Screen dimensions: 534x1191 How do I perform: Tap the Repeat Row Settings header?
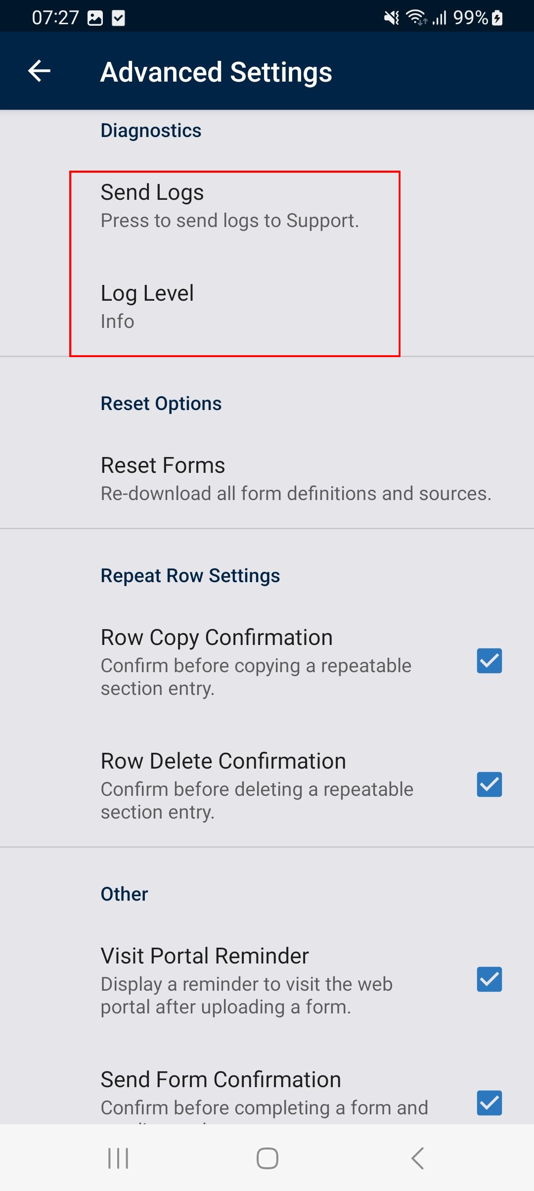(190, 576)
